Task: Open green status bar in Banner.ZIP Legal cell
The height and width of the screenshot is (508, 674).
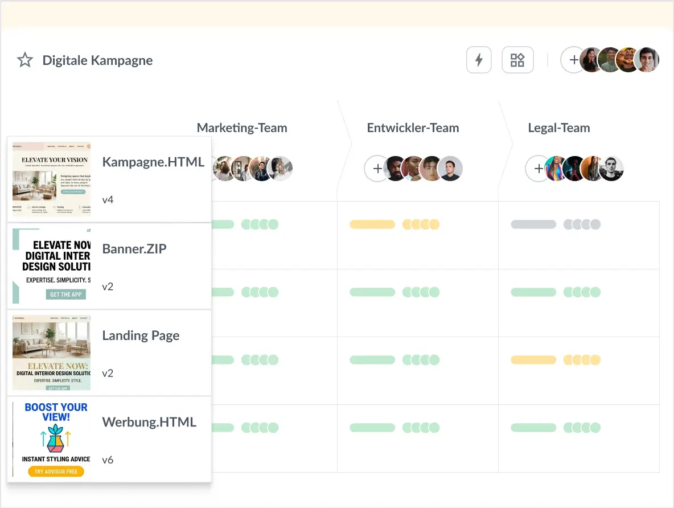Action: [x=533, y=292]
